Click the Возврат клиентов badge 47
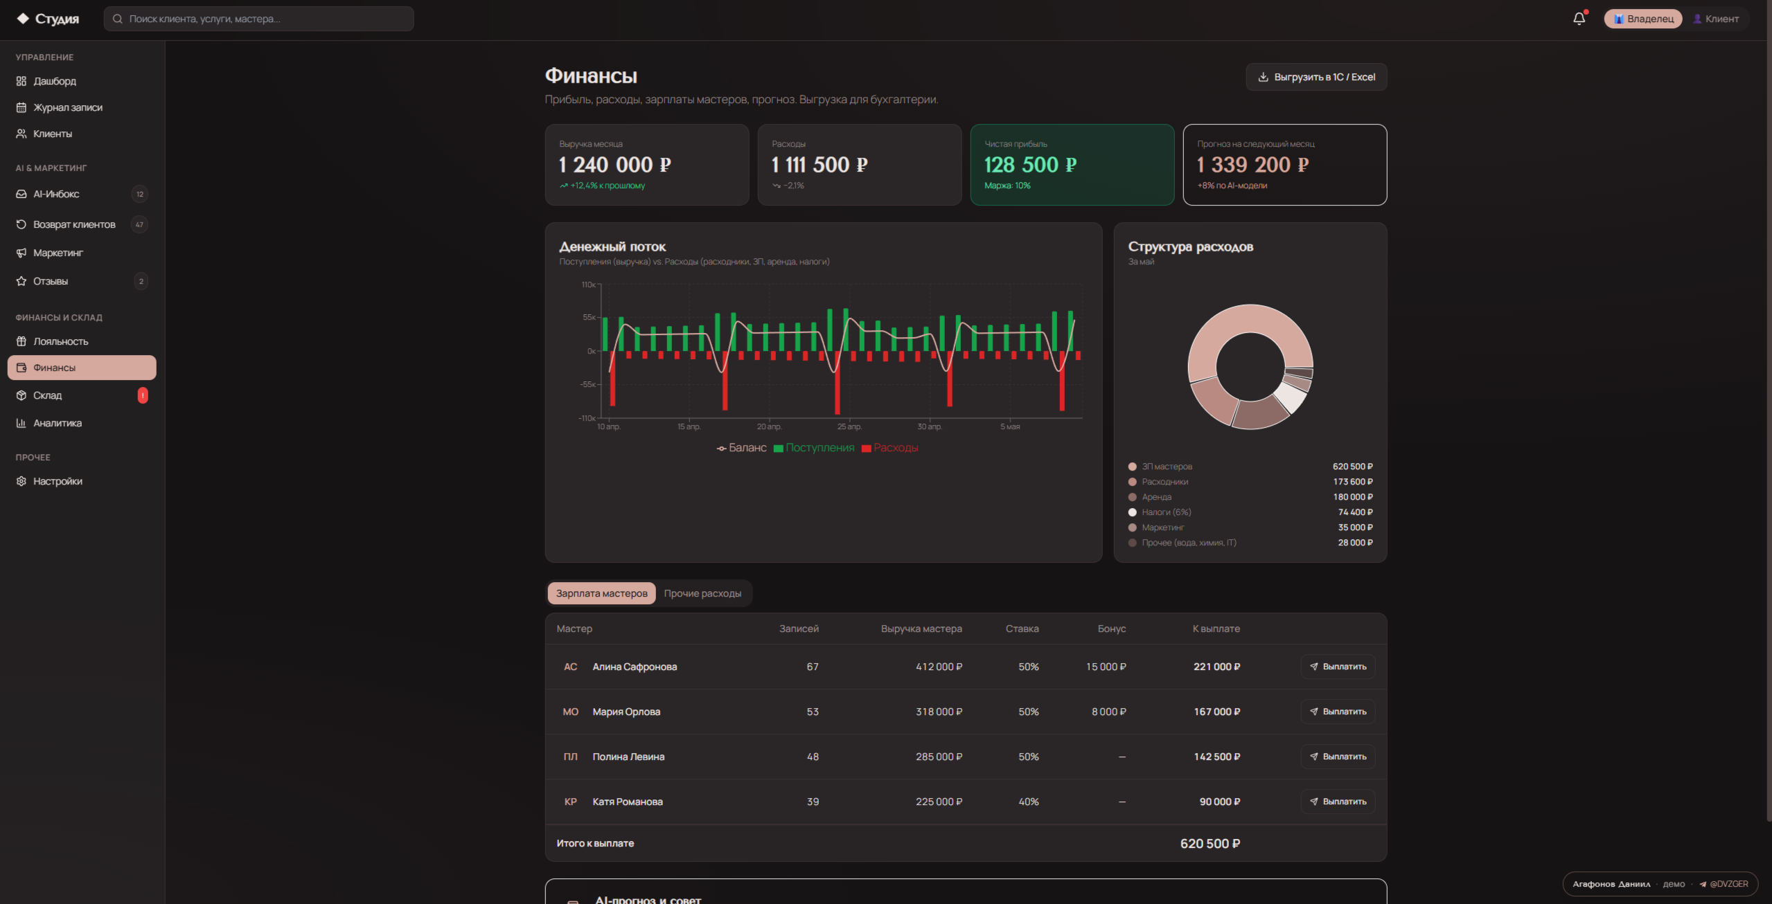This screenshot has height=904, width=1772. 140,224
